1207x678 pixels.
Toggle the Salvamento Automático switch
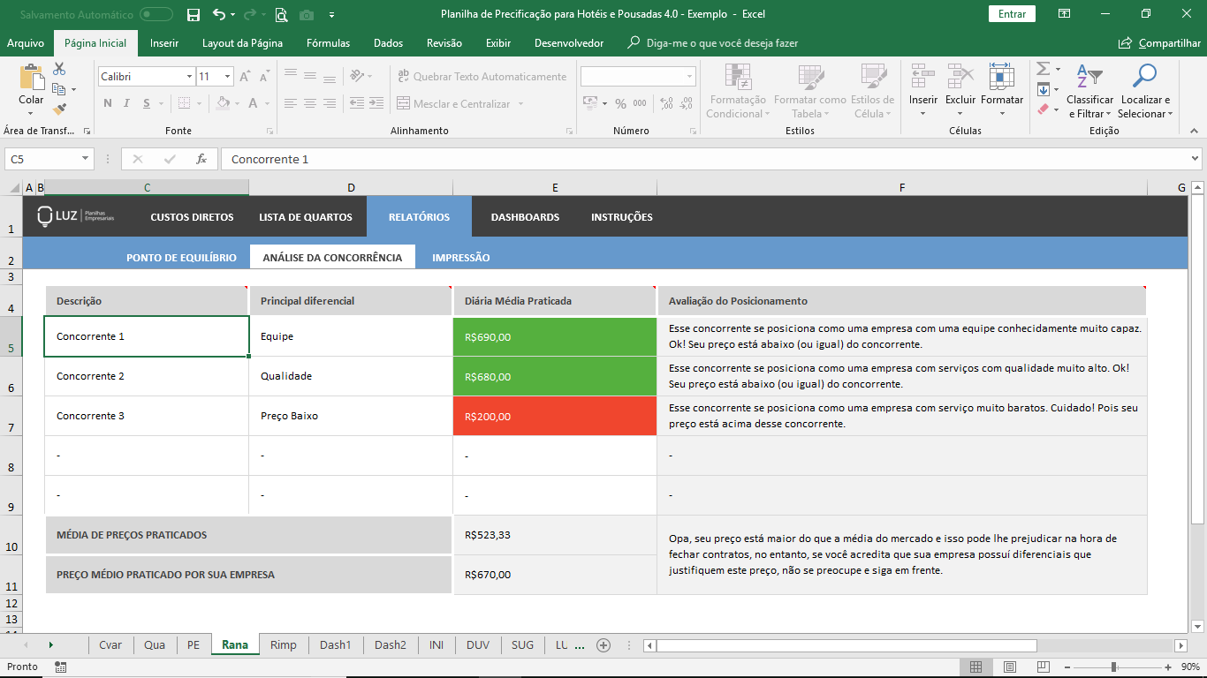(x=156, y=14)
